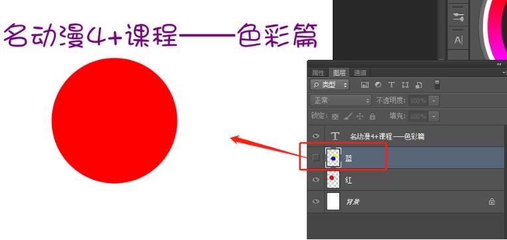Viewport: 507px width, 240px height.
Task: Filter layers by type layers icon
Action: tap(391, 85)
